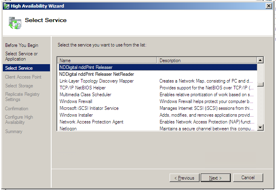276x190 pixels.
Task: Cancel the wizard
Action: 248,178
